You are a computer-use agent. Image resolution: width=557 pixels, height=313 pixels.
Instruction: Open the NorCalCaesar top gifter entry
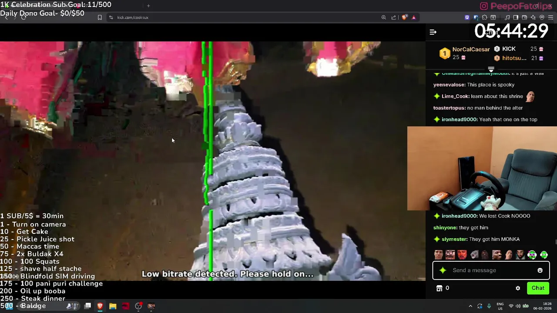coord(464,53)
